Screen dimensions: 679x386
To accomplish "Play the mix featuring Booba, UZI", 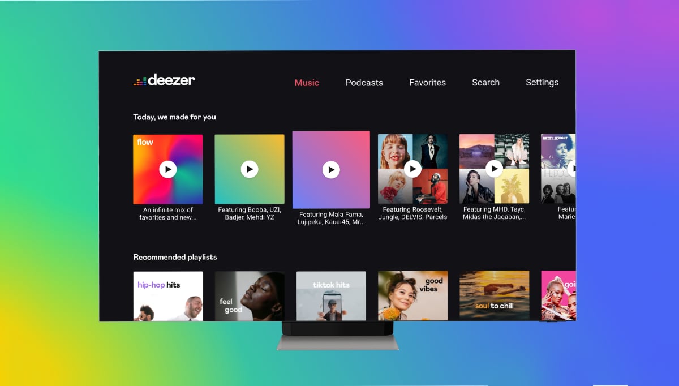I will (x=250, y=169).
